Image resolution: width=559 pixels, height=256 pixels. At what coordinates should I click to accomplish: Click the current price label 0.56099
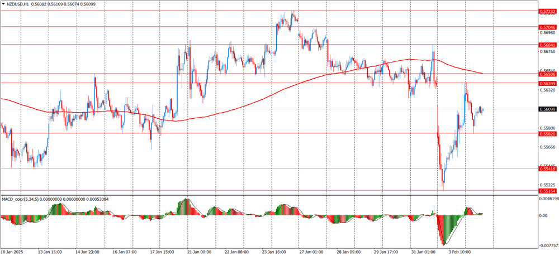click(x=547, y=109)
